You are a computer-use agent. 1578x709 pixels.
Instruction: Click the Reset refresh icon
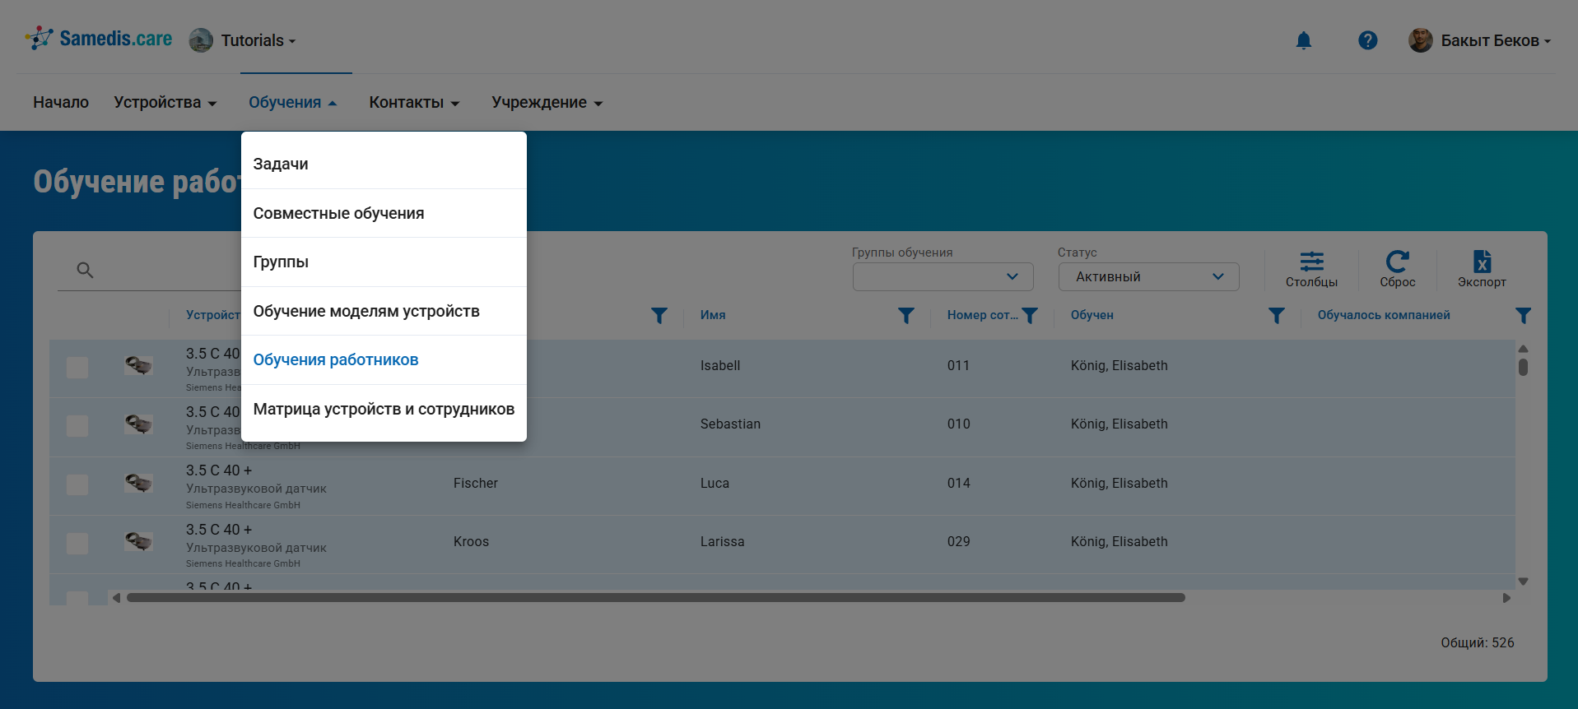(1397, 269)
